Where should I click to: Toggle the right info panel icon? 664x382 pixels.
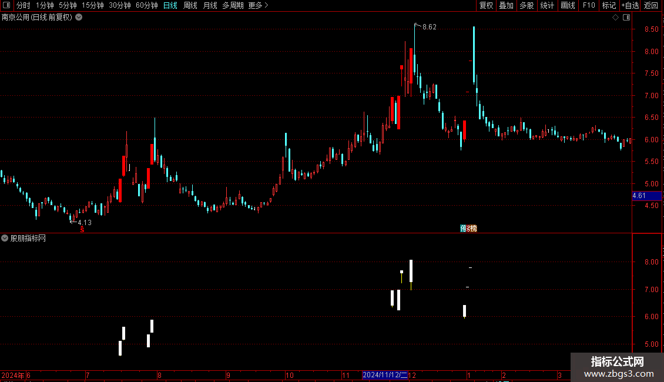pyautogui.click(x=626, y=18)
